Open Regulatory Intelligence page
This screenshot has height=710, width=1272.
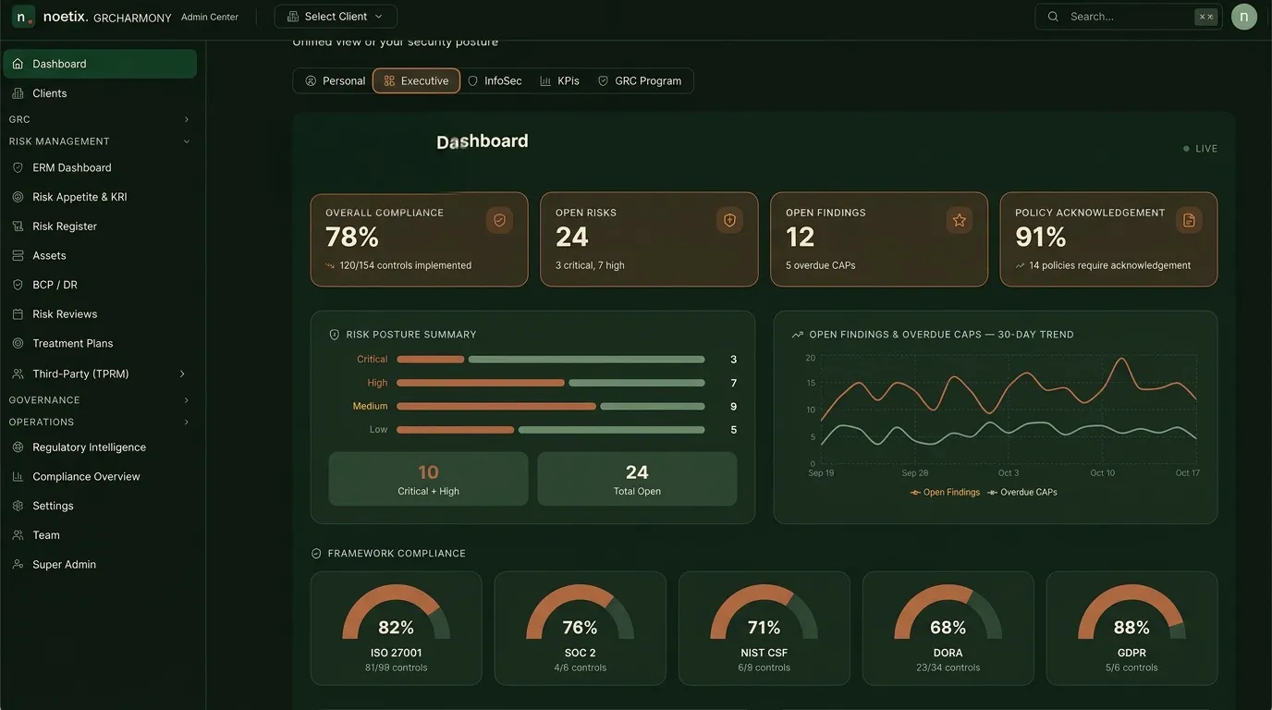(x=100, y=447)
